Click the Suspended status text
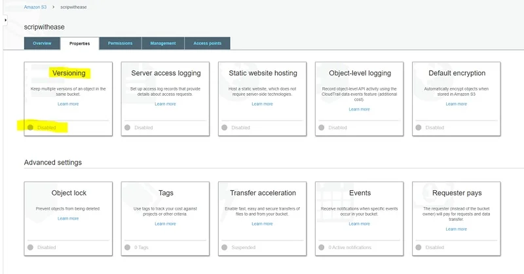This screenshot has height=274, width=524. pyautogui.click(x=243, y=247)
